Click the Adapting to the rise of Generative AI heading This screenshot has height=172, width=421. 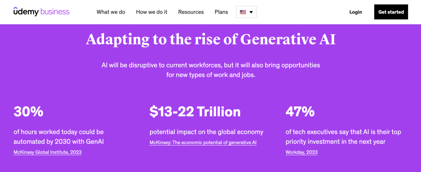click(210, 40)
